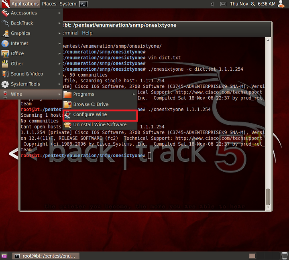Choose Uninstall Wine Software
289x260 pixels.
(100, 125)
